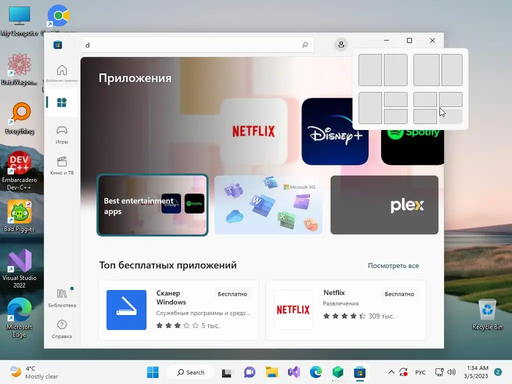This screenshot has width=512, height=384.
Task: Open the network tray icon
Action: click(439, 372)
